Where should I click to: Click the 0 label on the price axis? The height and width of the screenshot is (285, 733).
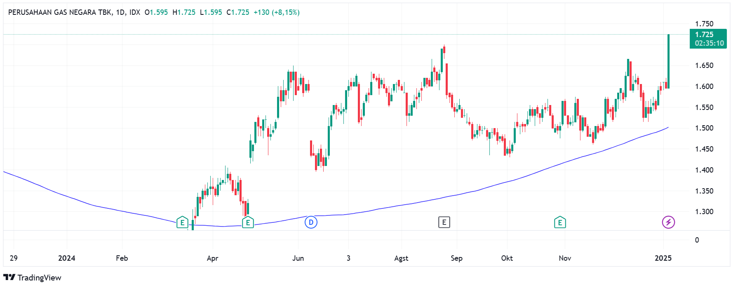pos(697,240)
